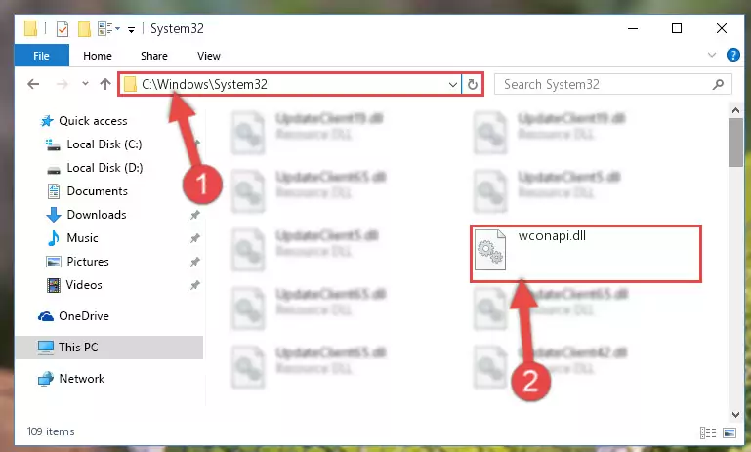Open the recent locations dropdown arrow
751x452 pixels.
tap(85, 84)
